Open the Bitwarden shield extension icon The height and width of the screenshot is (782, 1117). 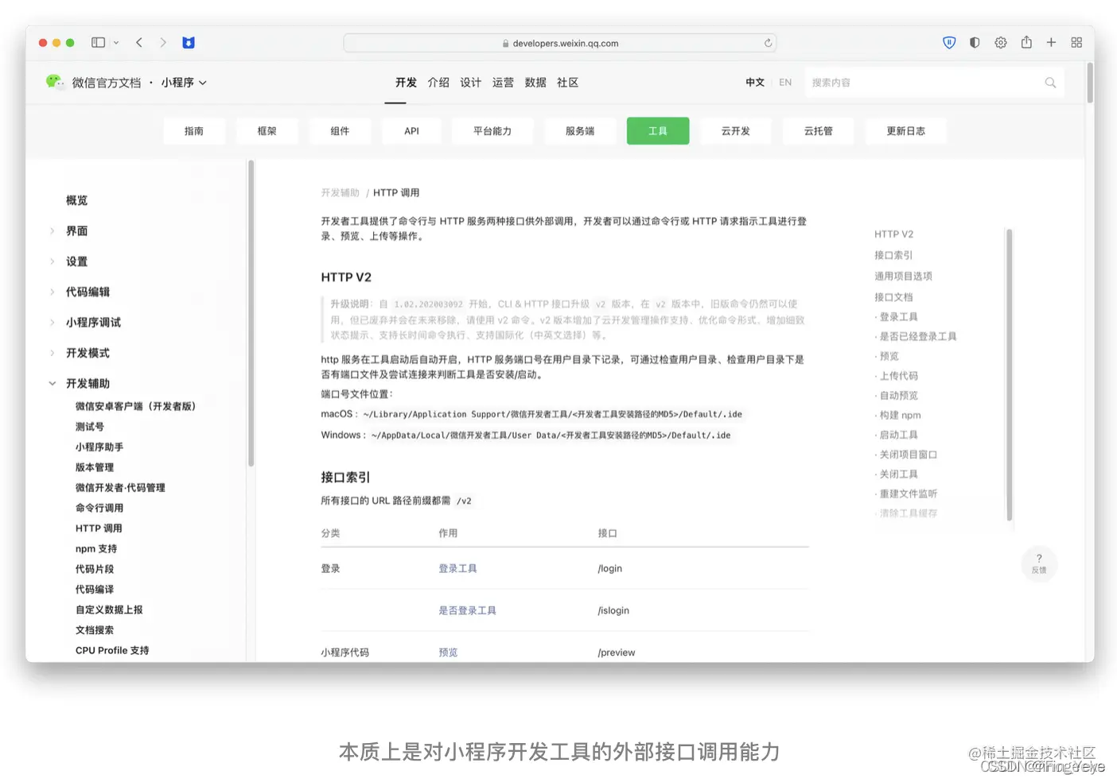(949, 43)
